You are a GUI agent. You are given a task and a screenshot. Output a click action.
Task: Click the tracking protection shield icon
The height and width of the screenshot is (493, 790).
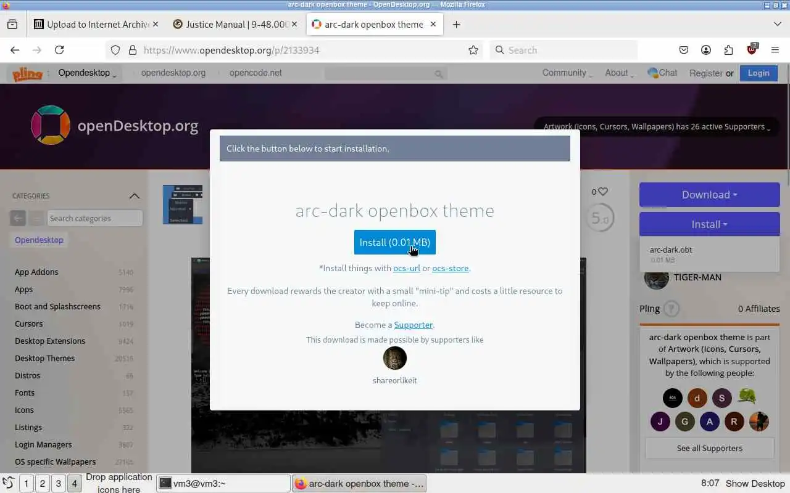115,50
